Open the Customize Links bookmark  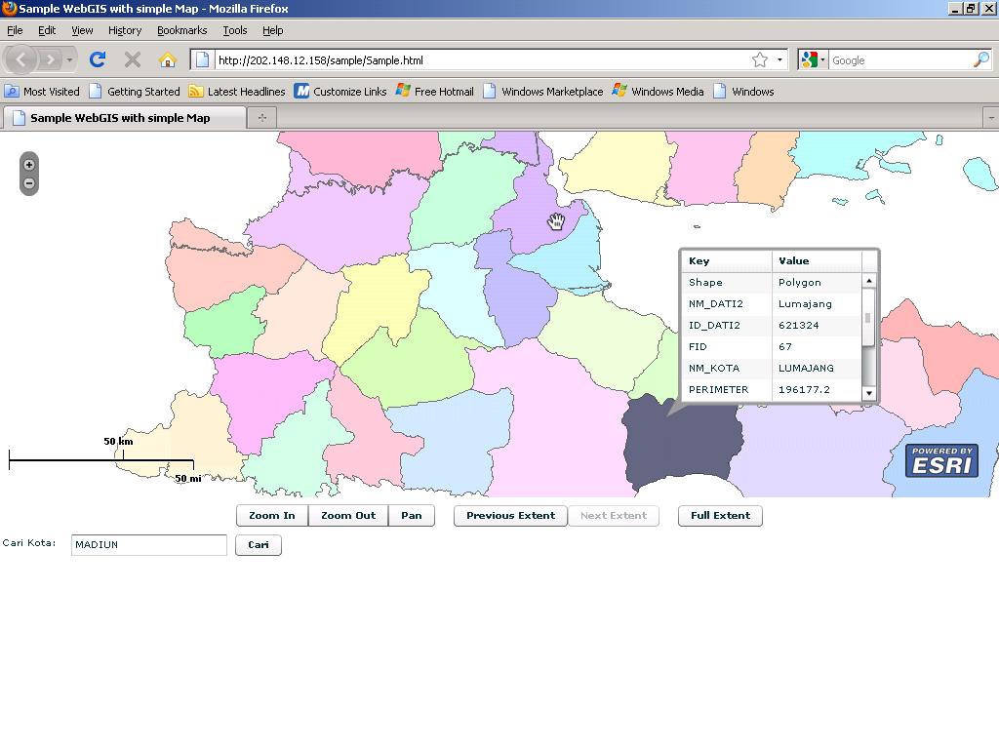[x=340, y=91]
